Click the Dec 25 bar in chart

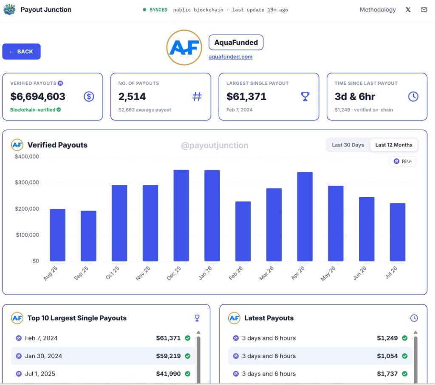pos(181,215)
